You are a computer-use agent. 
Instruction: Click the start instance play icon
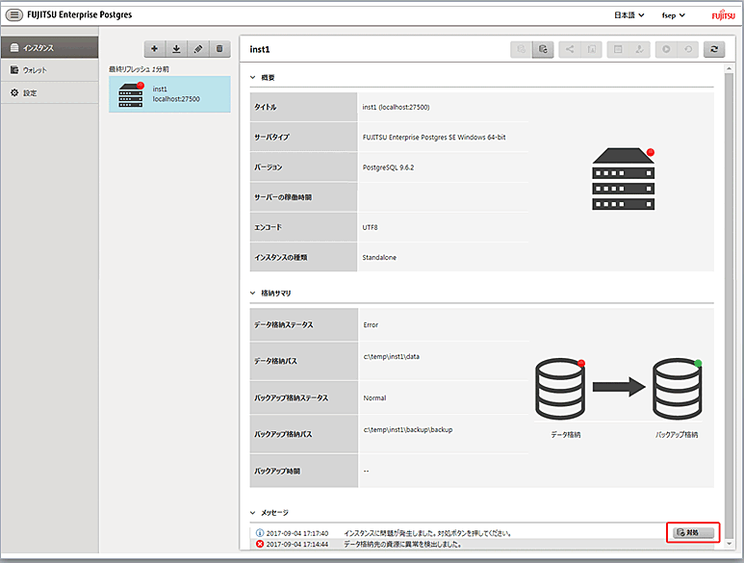tap(666, 49)
